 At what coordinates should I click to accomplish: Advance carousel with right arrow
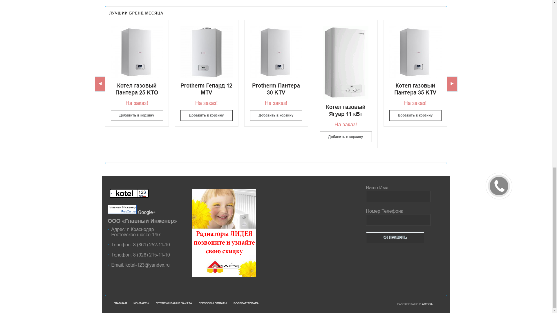coord(452,84)
